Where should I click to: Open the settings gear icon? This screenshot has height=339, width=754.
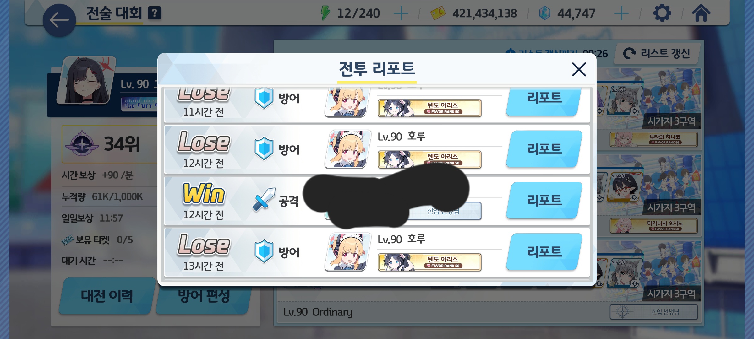point(662,13)
